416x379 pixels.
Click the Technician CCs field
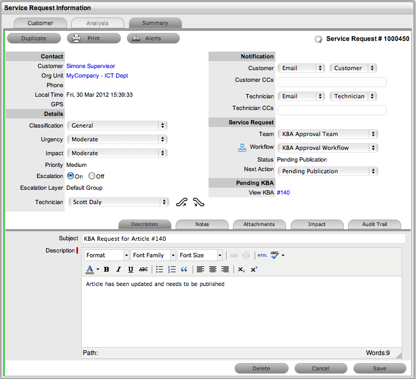[332, 111]
